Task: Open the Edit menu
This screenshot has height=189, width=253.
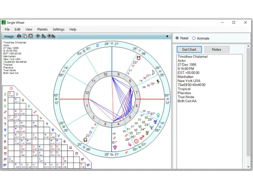Action: coord(17,29)
